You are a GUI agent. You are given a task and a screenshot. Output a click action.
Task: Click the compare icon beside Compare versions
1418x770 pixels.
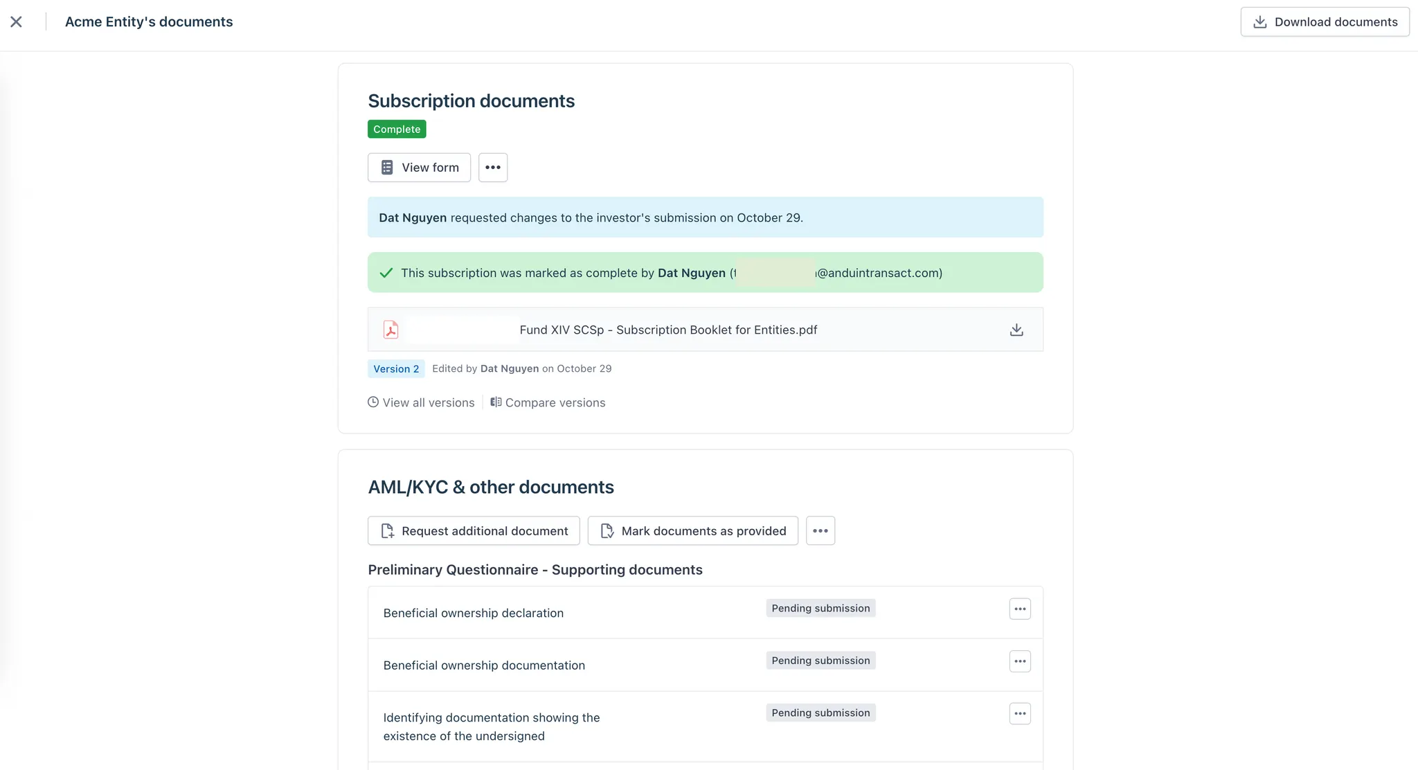click(496, 402)
